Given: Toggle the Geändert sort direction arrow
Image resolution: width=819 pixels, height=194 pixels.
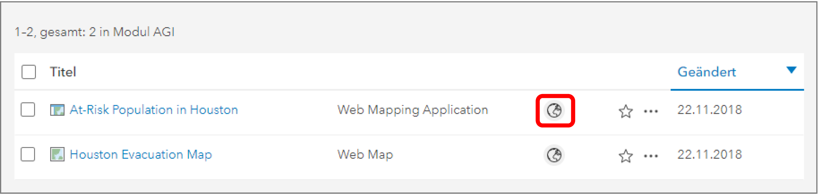Looking at the screenshot, I should click(791, 70).
